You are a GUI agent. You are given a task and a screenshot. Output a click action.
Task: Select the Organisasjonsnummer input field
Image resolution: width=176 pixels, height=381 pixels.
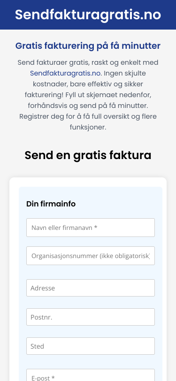click(x=91, y=256)
